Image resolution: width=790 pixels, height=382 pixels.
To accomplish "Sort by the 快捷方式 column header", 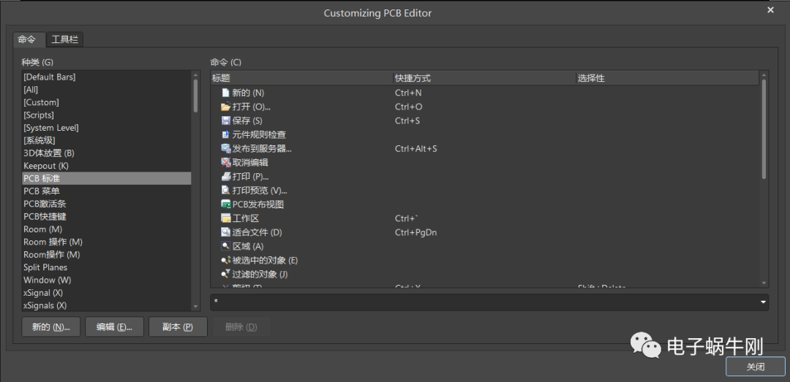I will point(485,78).
